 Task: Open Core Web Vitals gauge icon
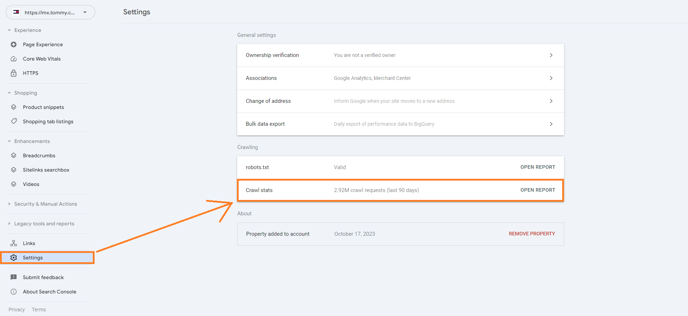[x=14, y=59]
